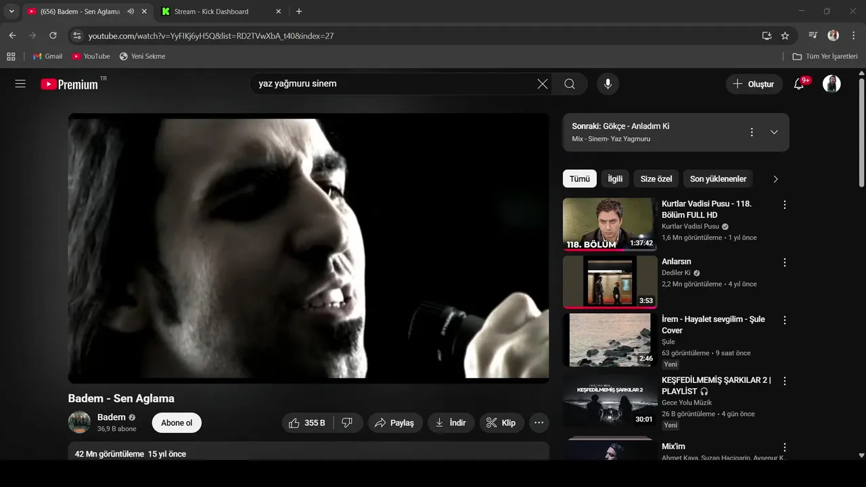Open a new browser tab
This screenshot has height=487, width=866.
pos(299,11)
